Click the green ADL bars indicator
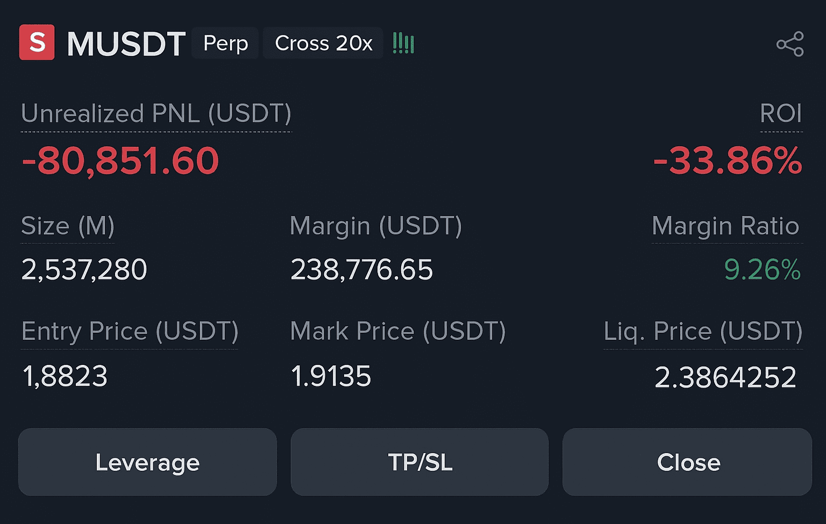This screenshot has width=826, height=524. coord(403,43)
